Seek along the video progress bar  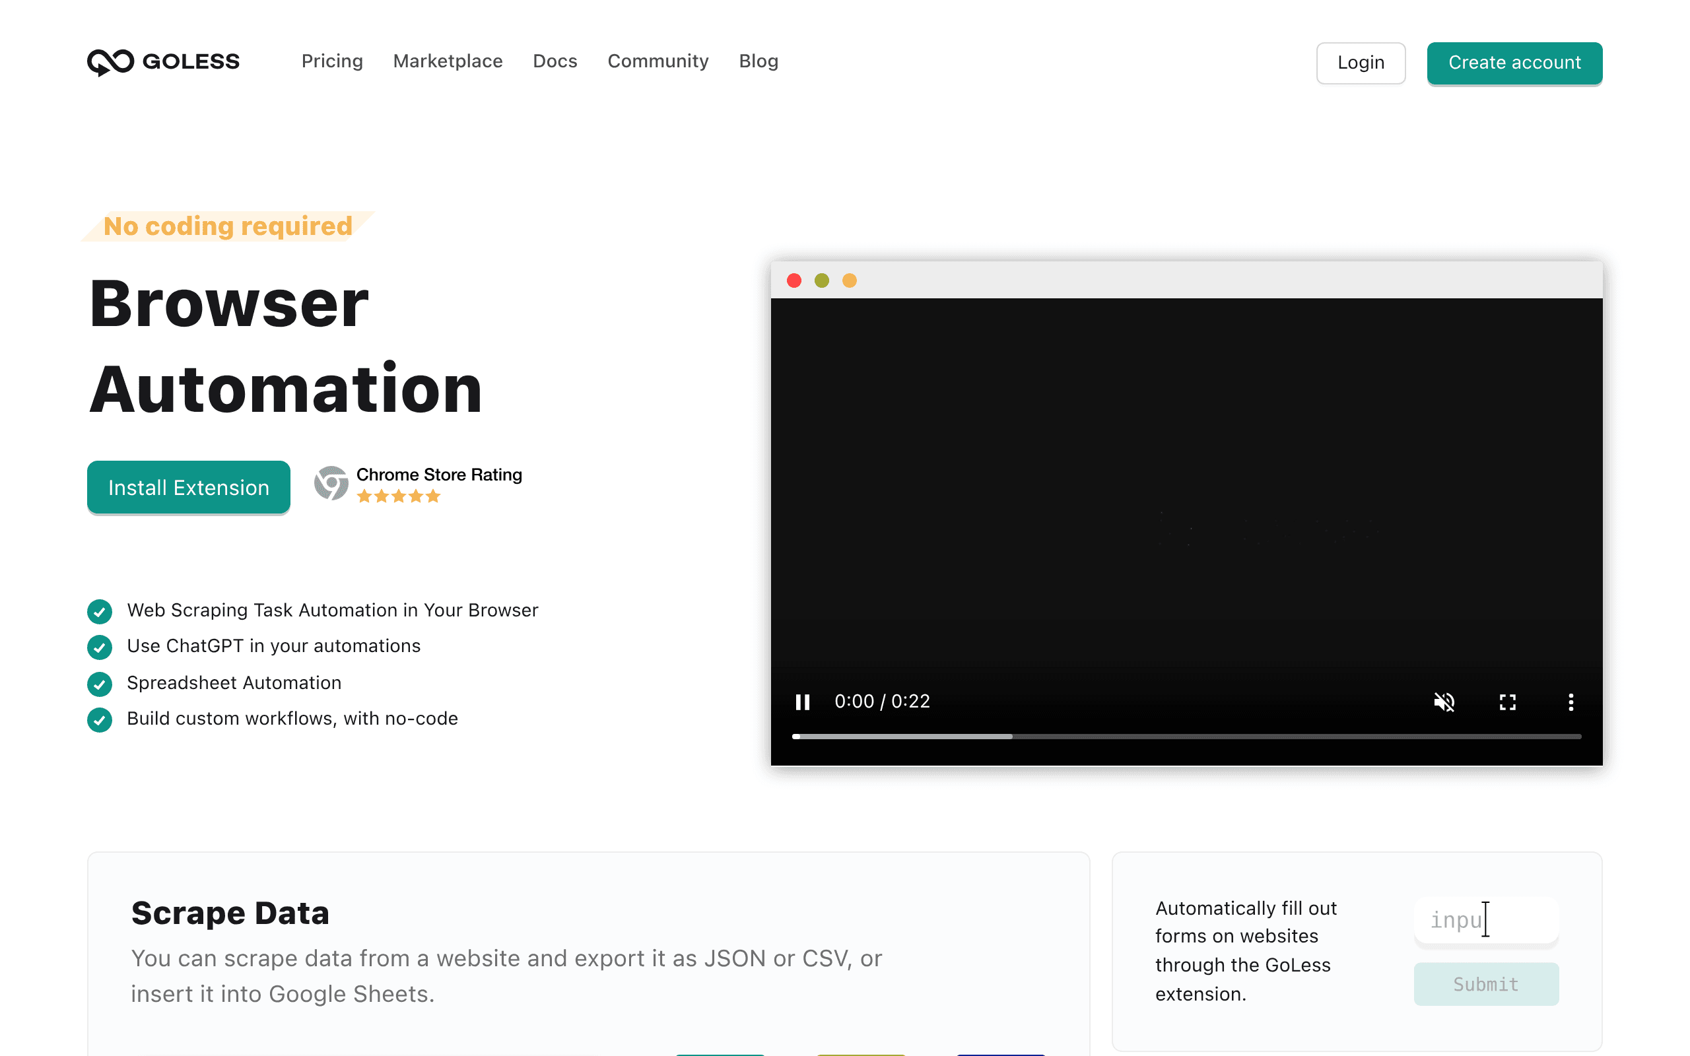(x=1186, y=737)
